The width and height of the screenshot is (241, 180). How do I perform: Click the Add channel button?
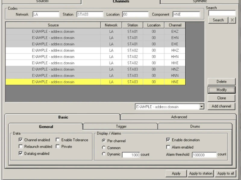point(221,106)
